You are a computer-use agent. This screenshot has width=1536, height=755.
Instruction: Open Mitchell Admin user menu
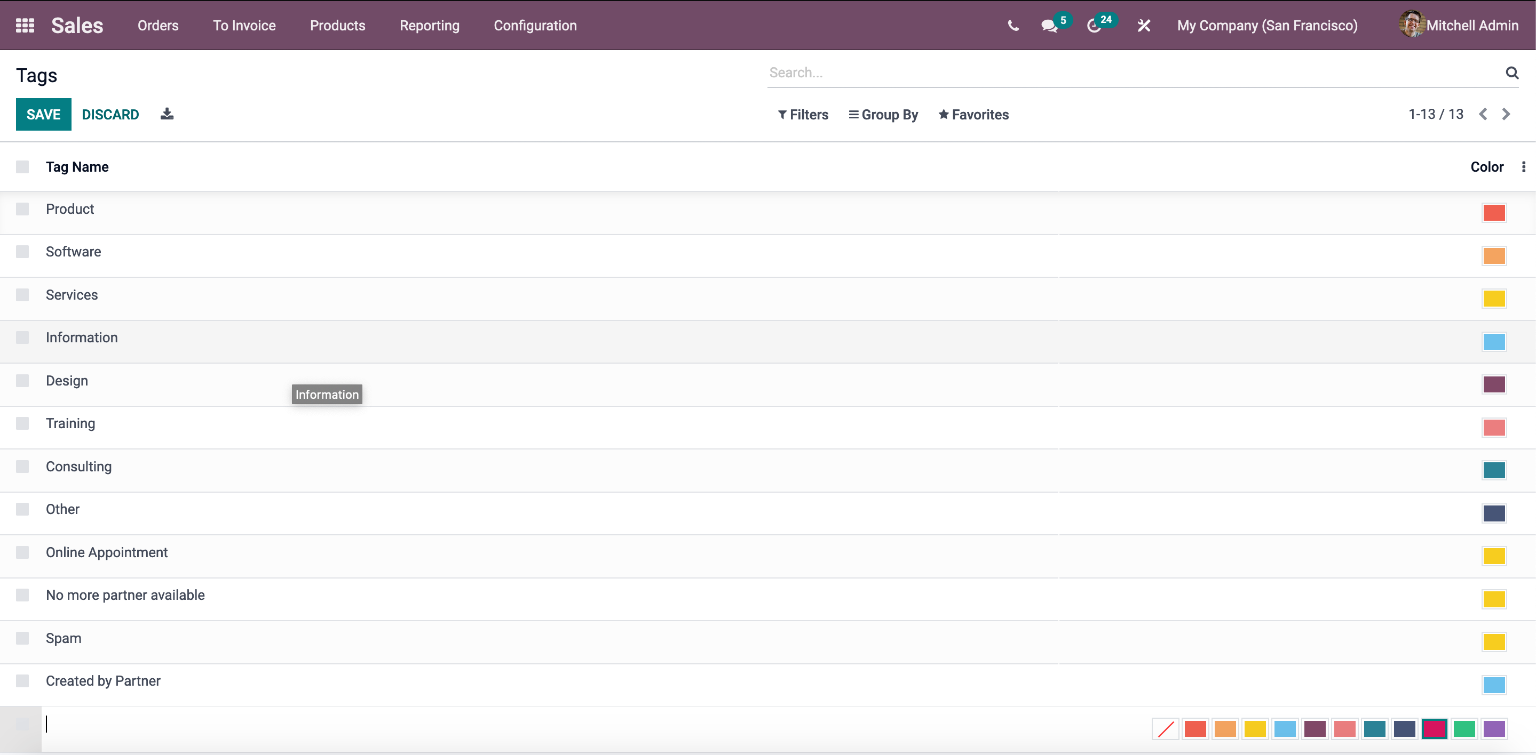click(x=1459, y=25)
